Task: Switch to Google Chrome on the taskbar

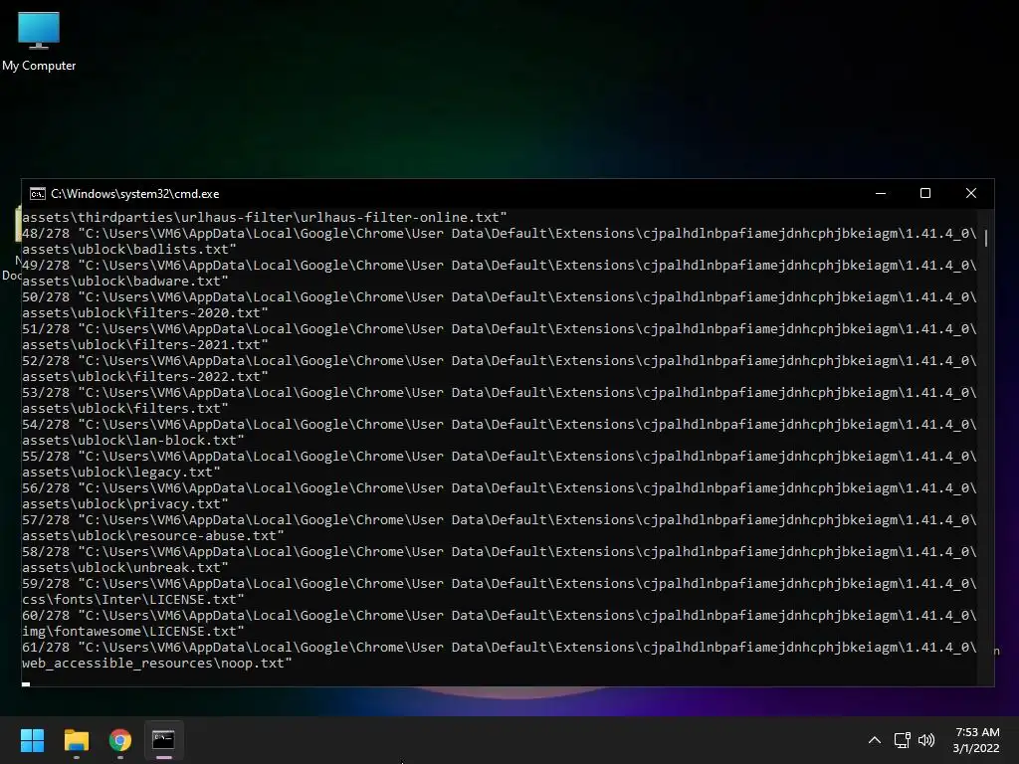Action: point(120,740)
